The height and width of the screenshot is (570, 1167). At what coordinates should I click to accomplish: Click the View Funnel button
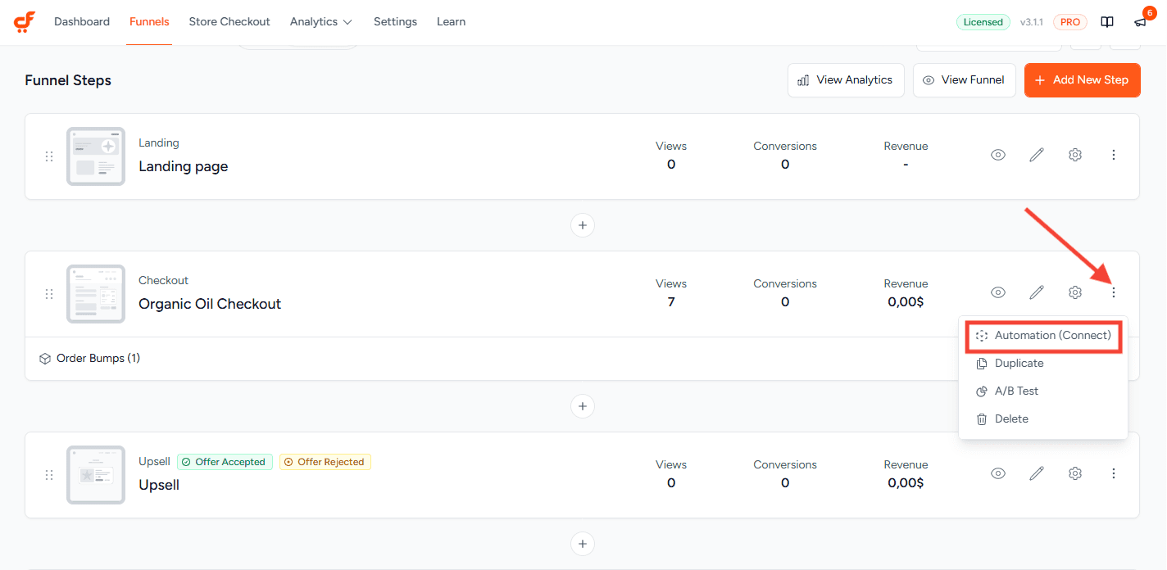tap(964, 80)
